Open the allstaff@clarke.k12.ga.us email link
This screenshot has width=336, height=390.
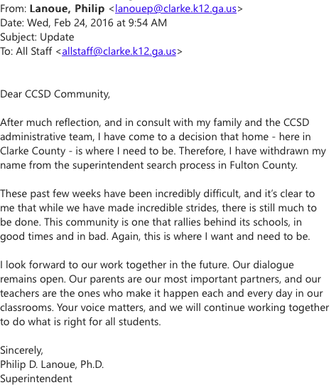(119, 51)
